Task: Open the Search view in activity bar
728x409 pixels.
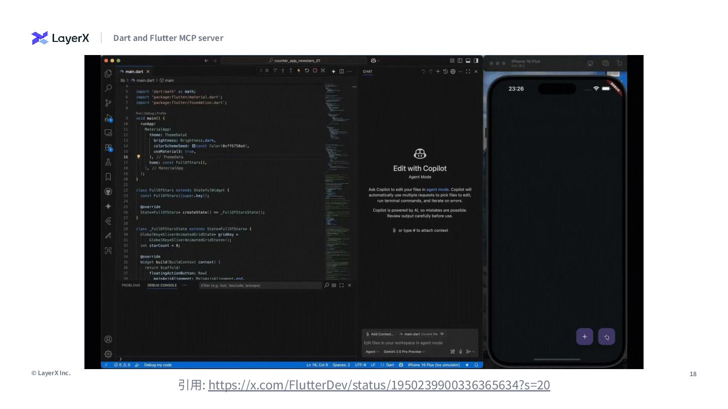Action: (108, 88)
